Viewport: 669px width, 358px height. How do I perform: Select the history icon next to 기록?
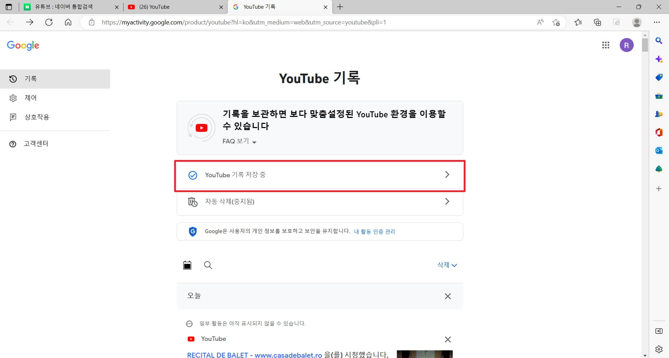(13, 79)
